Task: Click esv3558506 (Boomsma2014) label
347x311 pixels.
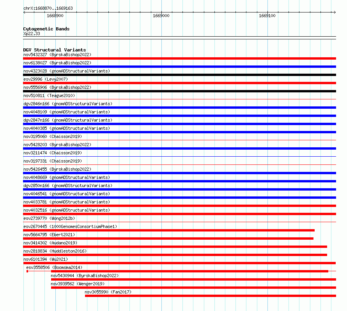Action: (54, 267)
